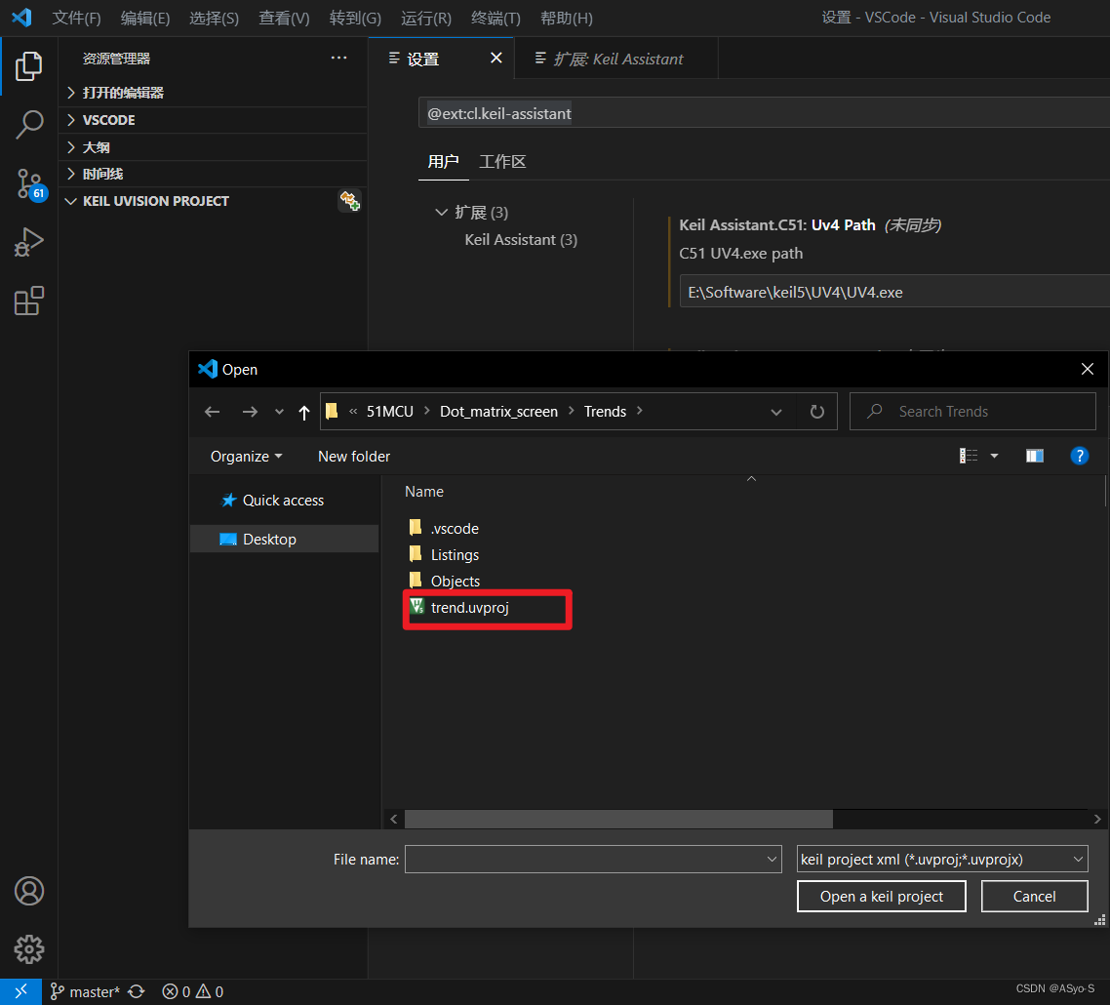Screen dimensions: 1110x1005
Task: Open the Manage gear icon
Action: 29,949
